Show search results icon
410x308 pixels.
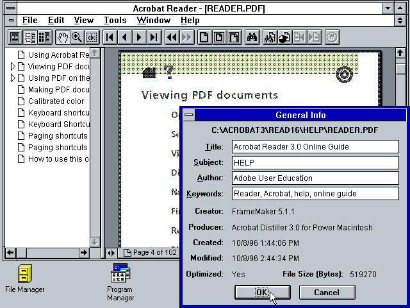tap(284, 37)
